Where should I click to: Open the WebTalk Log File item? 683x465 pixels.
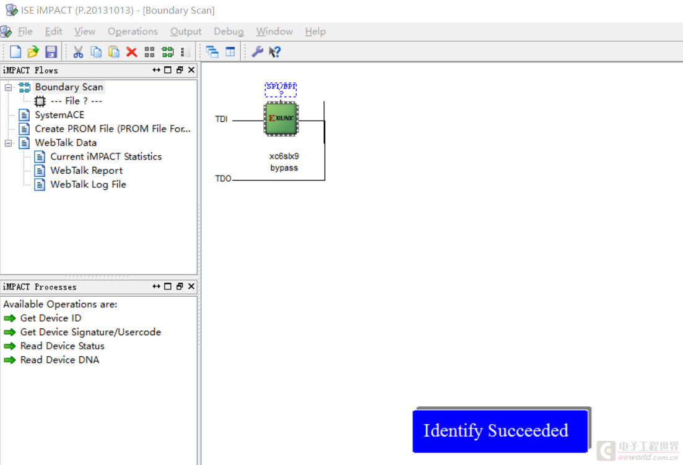click(x=88, y=185)
